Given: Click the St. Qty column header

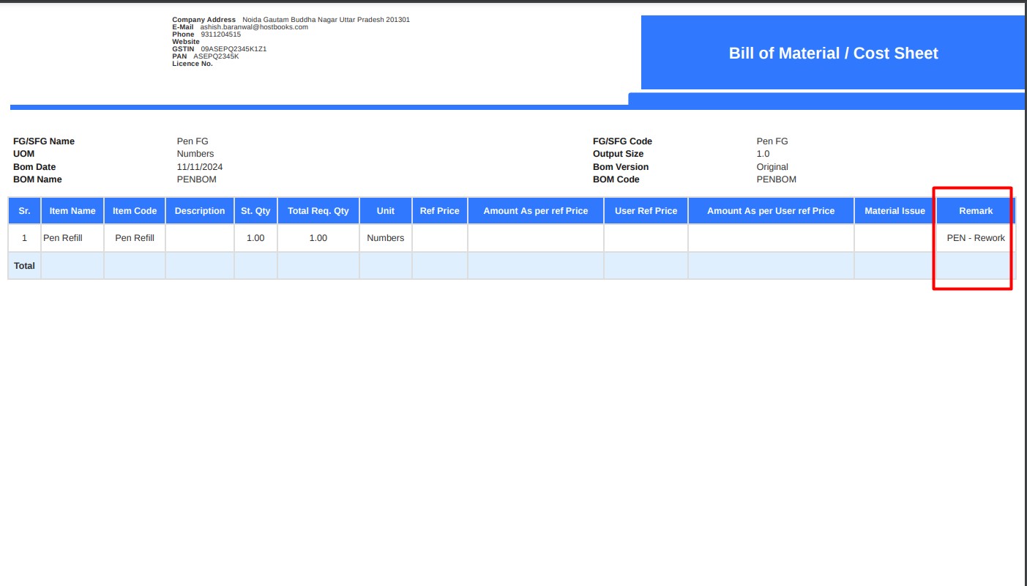Looking at the screenshot, I should point(255,211).
